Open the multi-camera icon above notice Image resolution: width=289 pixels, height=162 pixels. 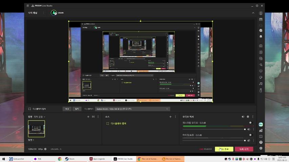click(x=261, y=131)
